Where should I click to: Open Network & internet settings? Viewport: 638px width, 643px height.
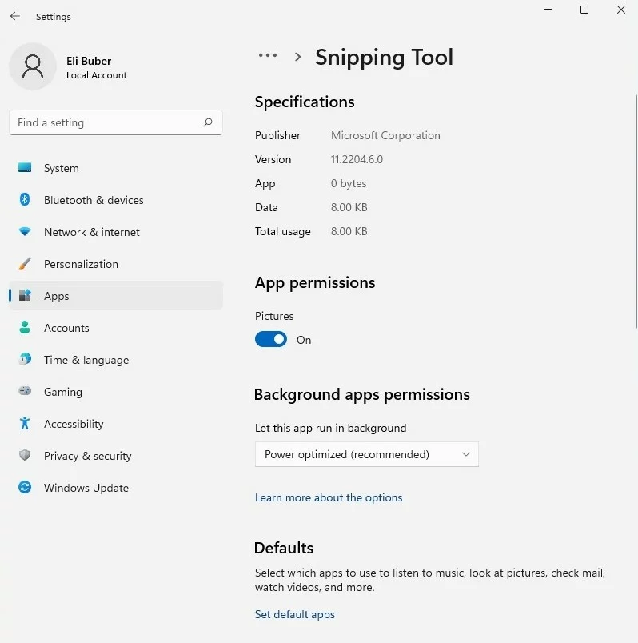pyautogui.click(x=116, y=232)
